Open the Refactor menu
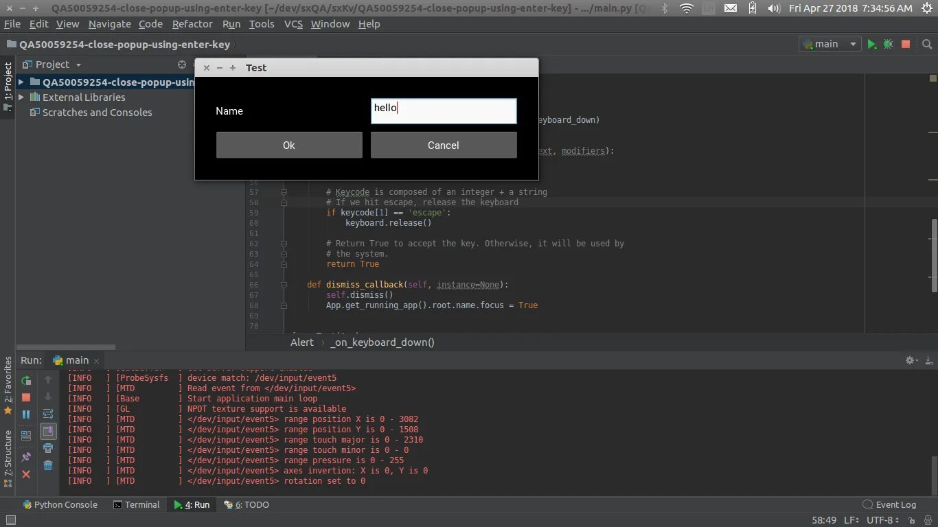The width and height of the screenshot is (938, 527). (x=192, y=24)
